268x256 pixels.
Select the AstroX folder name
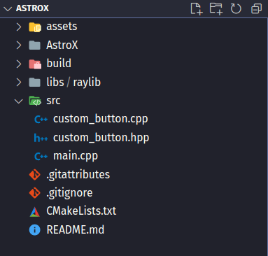coord(62,45)
